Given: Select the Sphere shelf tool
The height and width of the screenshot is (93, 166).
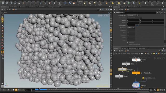Looking at the screenshot, I should [7, 4].
